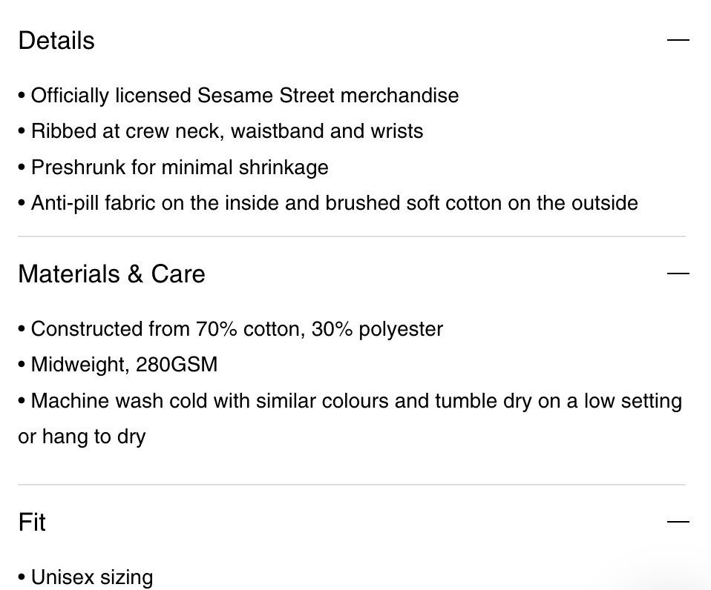Click the '30% polyester' text
The image size is (711, 590).
click(377, 329)
